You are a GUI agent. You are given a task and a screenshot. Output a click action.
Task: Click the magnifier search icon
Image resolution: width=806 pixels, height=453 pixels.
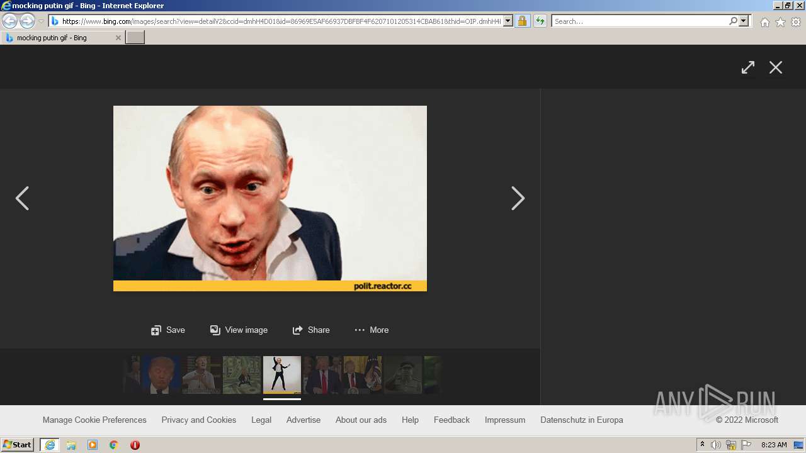pyautogui.click(x=733, y=21)
